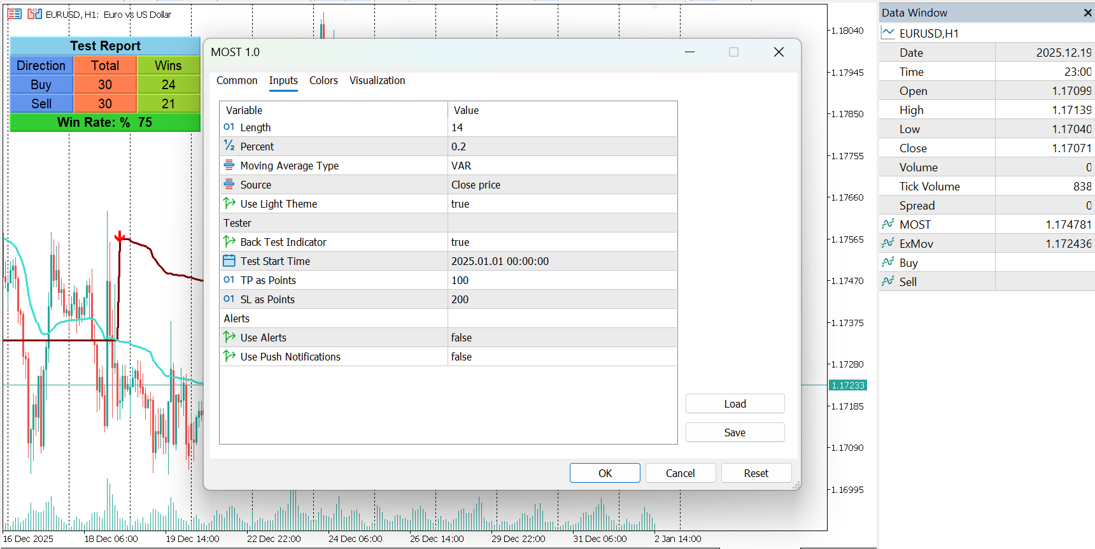Edit the TP as Points value 100

[562, 280]
